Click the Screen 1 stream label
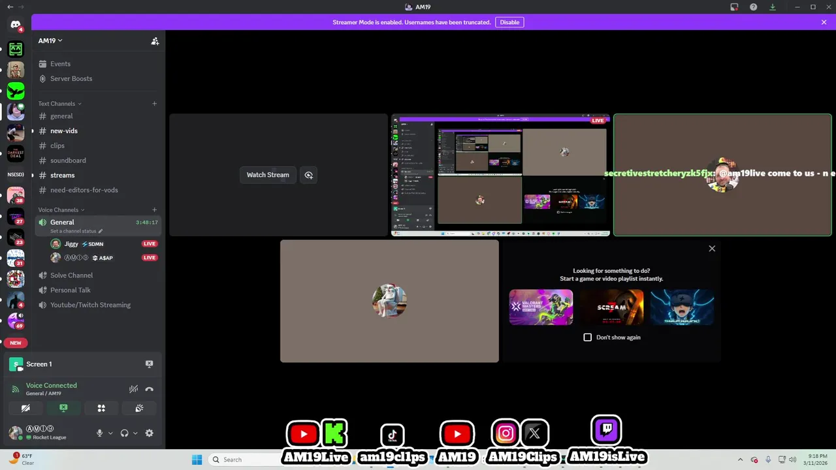The width and height of the screenshot is (836, 470). tap(39, 364)
